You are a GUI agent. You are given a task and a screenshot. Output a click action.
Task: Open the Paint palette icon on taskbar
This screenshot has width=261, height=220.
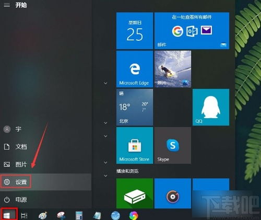pyautogui.click(x=43, y=215)
